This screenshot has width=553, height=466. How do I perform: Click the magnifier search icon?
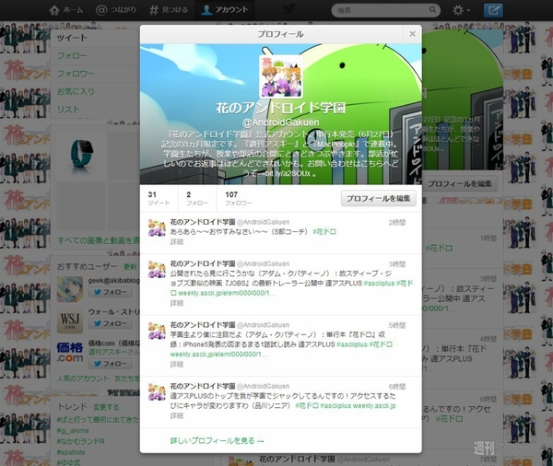(432, 10)
